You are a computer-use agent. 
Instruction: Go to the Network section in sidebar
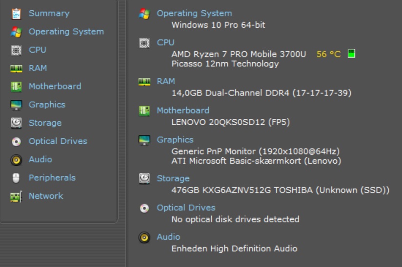(x=46, y=196)
